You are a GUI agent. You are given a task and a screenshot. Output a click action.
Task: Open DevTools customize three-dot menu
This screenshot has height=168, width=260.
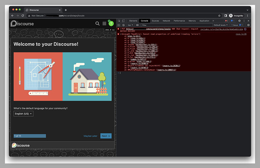(244, 21)
